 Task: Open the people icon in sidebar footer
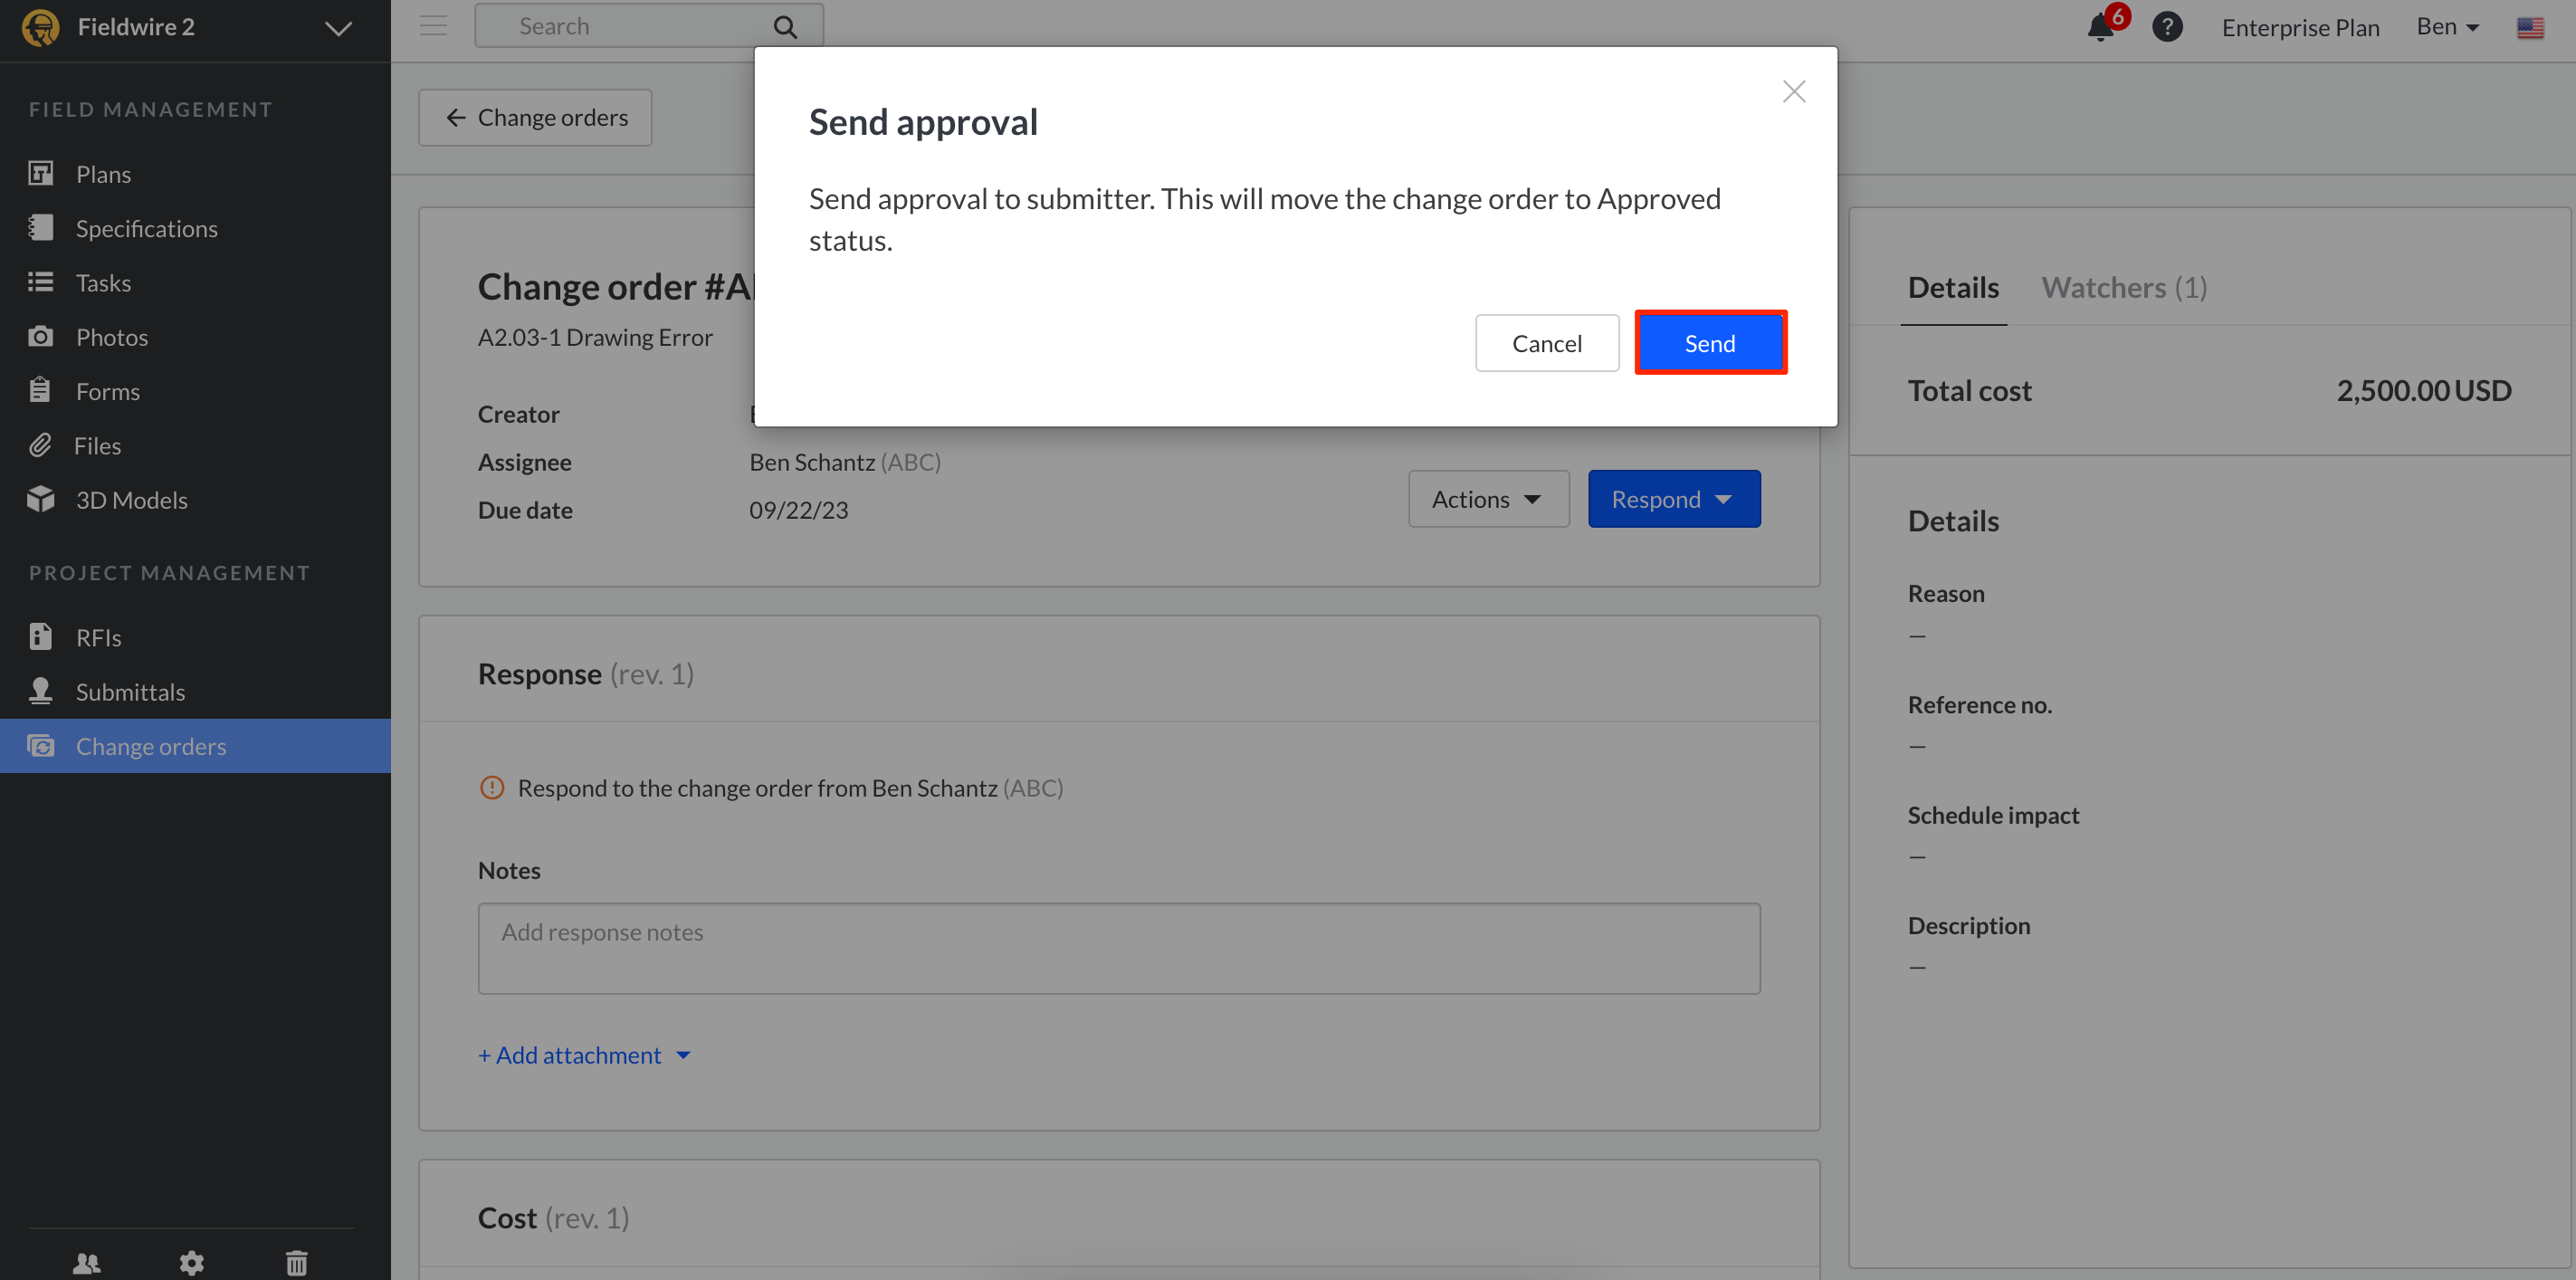pyautogui.click(x=87, y=1263)
